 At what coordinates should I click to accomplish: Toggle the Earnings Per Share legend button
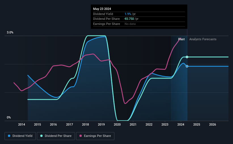click(x=95, y=136)
